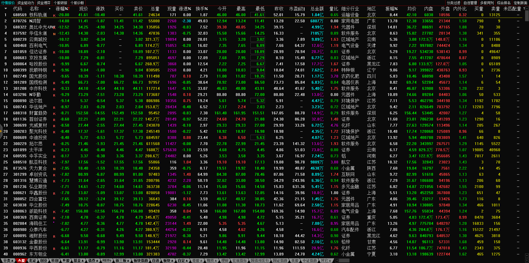This screenshot has width=529, height=263.
Task: Click the horizontal scroll left arrow in bottom bar
Action: (337, 260)
